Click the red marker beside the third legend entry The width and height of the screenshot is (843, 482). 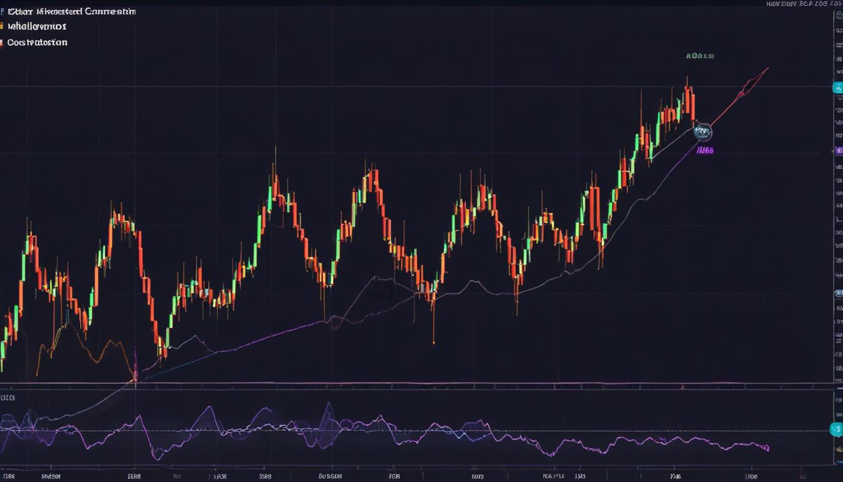2,43
